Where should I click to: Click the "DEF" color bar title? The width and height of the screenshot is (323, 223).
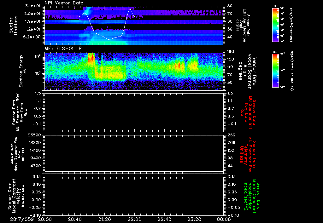[276, 52]
